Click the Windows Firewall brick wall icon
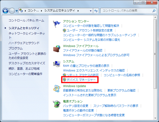 point(57,49)
